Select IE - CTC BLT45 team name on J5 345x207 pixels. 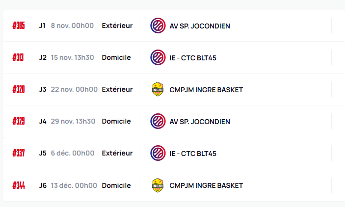[193, 153]
